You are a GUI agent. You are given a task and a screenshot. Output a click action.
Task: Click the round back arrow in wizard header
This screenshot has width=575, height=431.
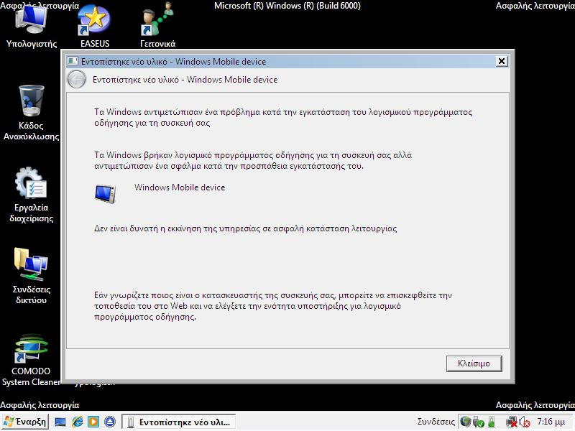click(x=77, y=79)
